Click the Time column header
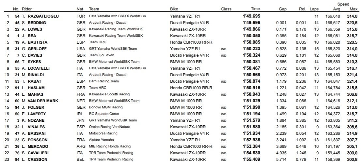 tap(255, 9)
